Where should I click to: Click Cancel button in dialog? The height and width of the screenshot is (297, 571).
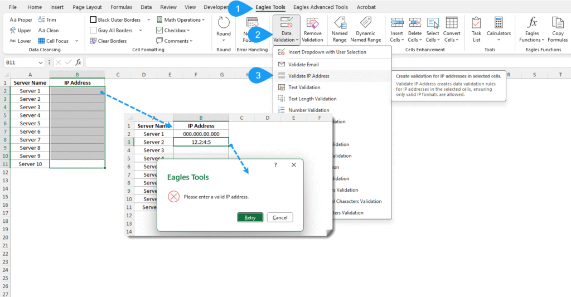pyautogui.click(x=280, y=217)
